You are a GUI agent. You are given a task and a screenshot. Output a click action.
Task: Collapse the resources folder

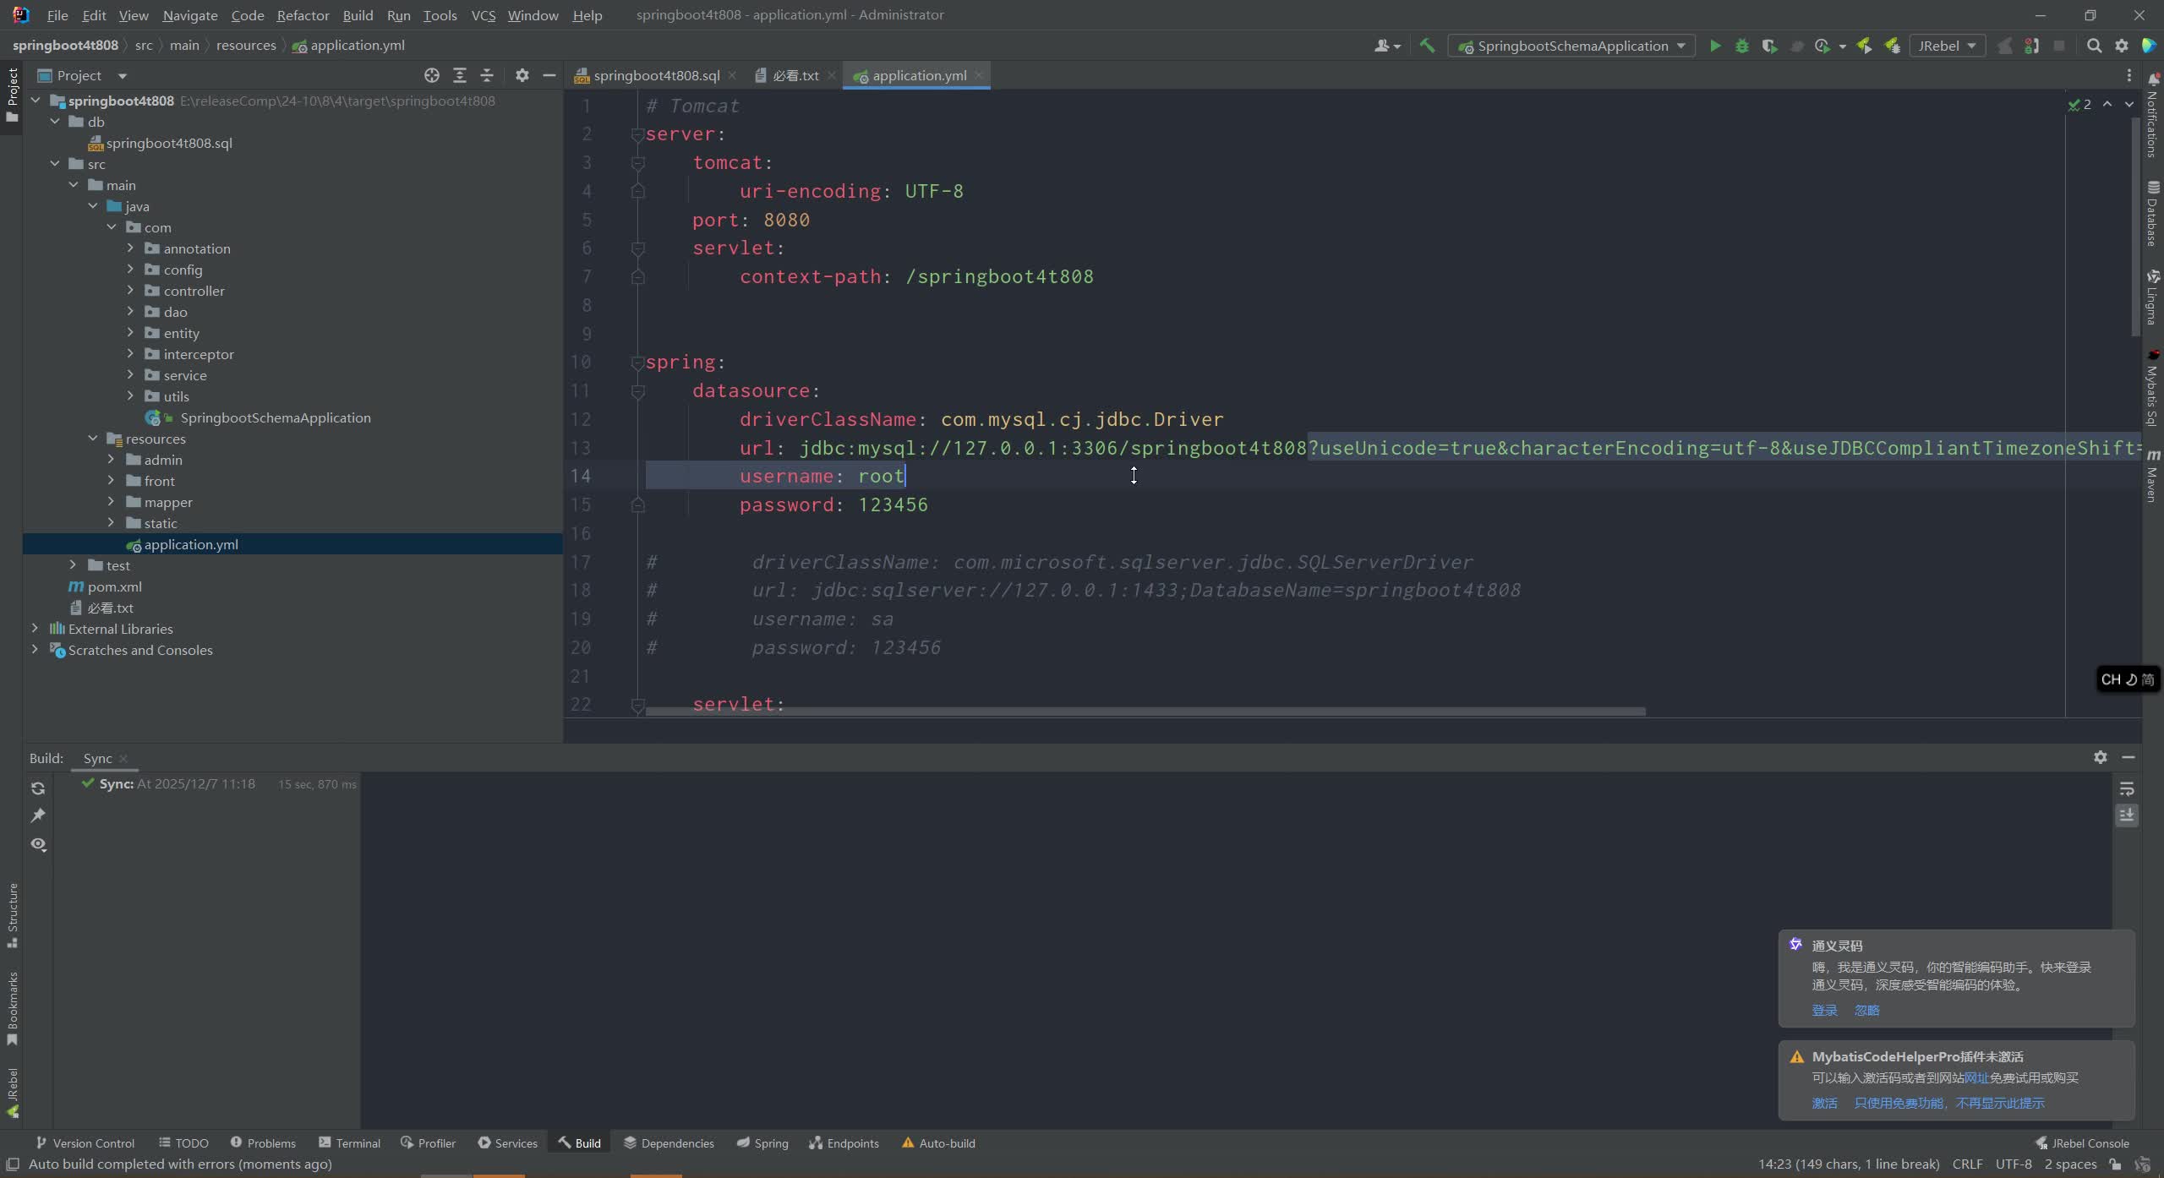93,439
